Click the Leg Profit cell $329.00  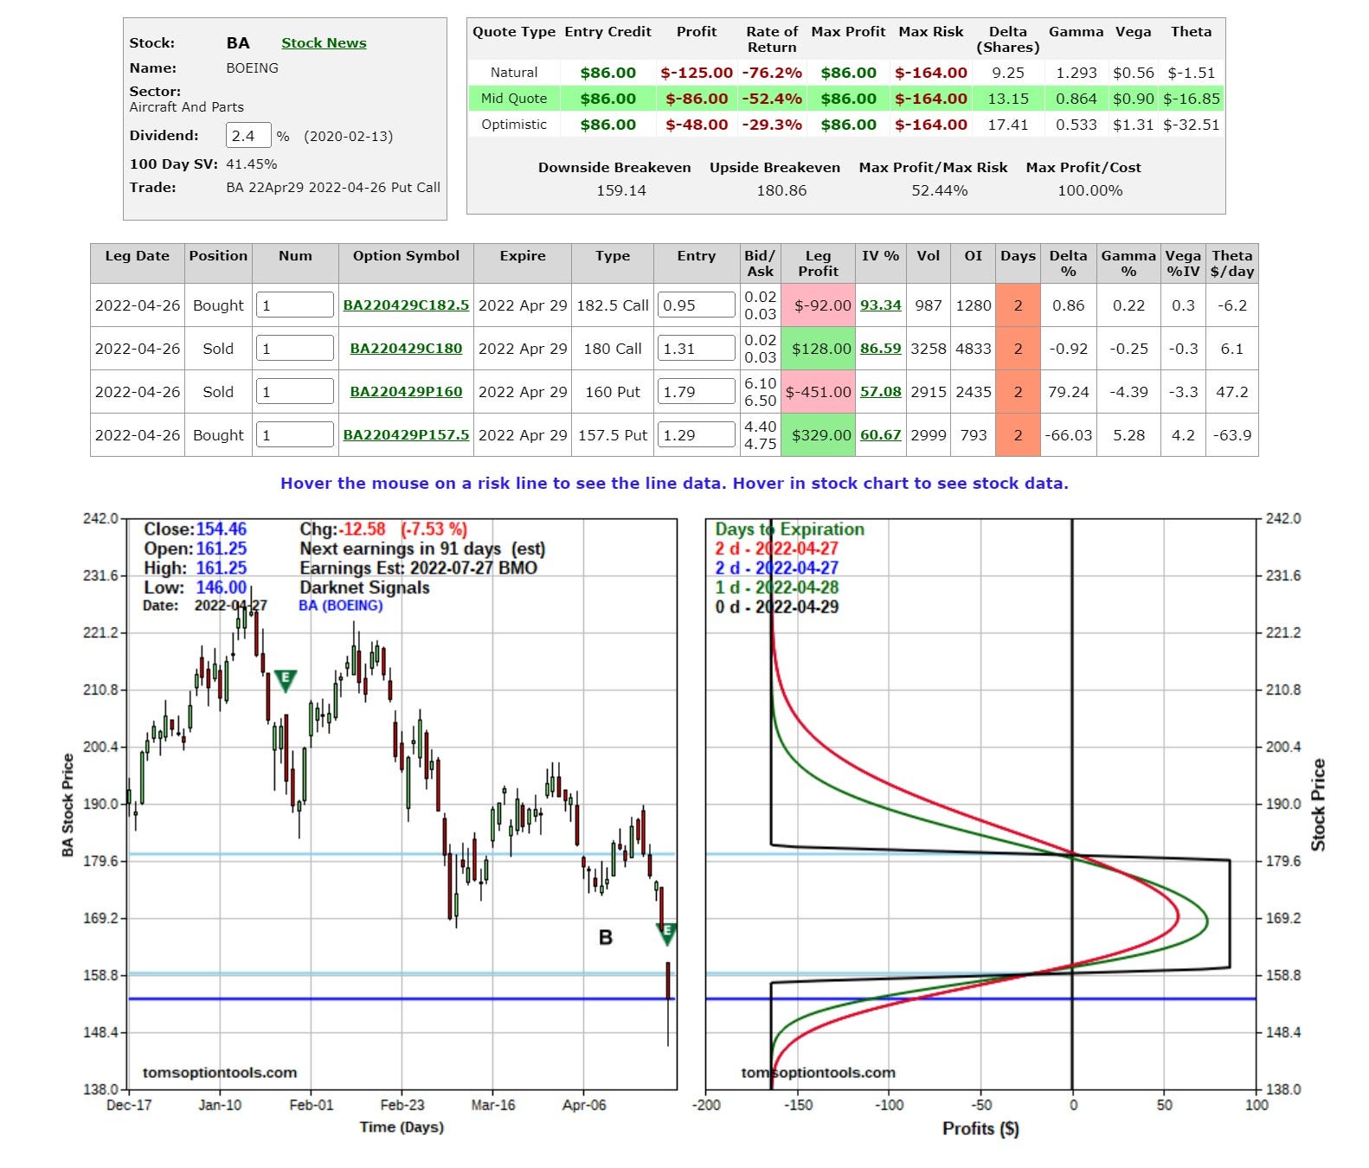(818, 435)
